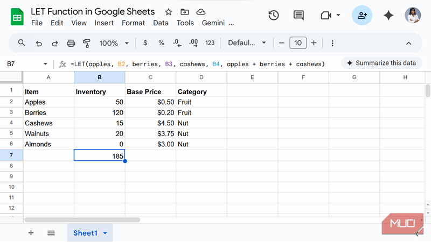Select cell containing Cashews
Screen dimensions: 431x242
pos(48,123)
